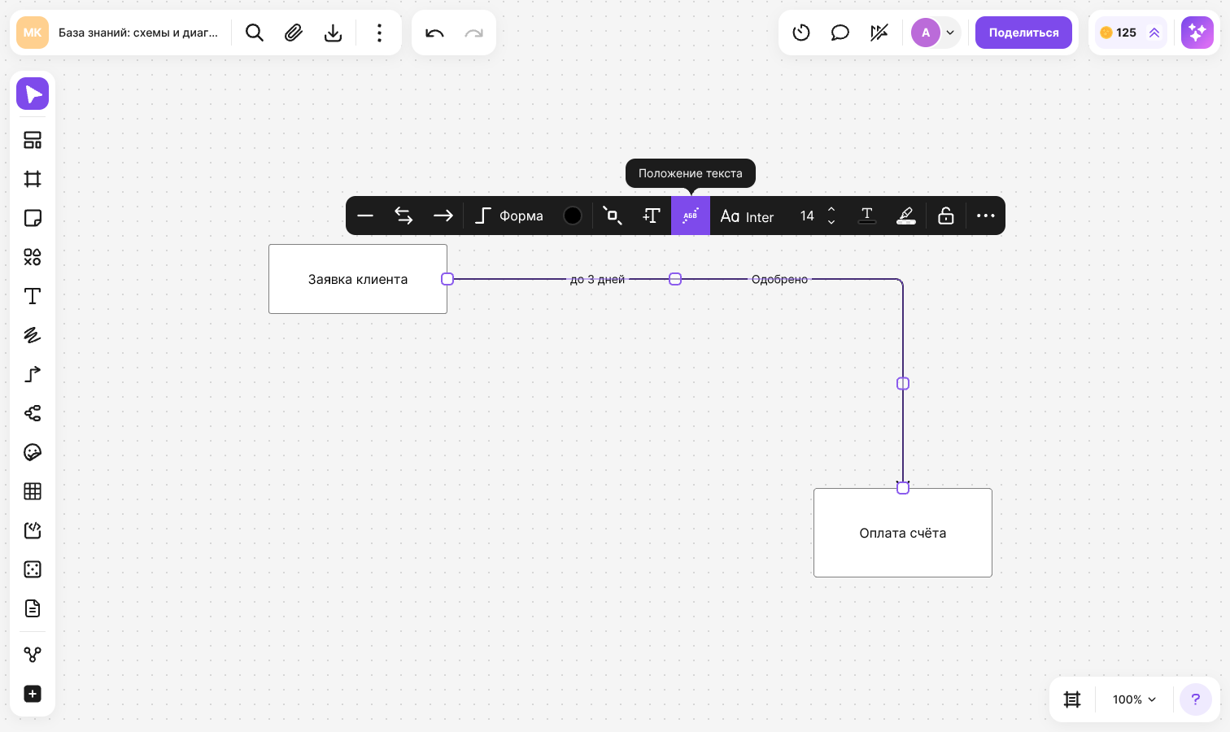This screenshot has width=1230, height=732.
Task: Open the timer tool
Action: (x=801, y=33)
